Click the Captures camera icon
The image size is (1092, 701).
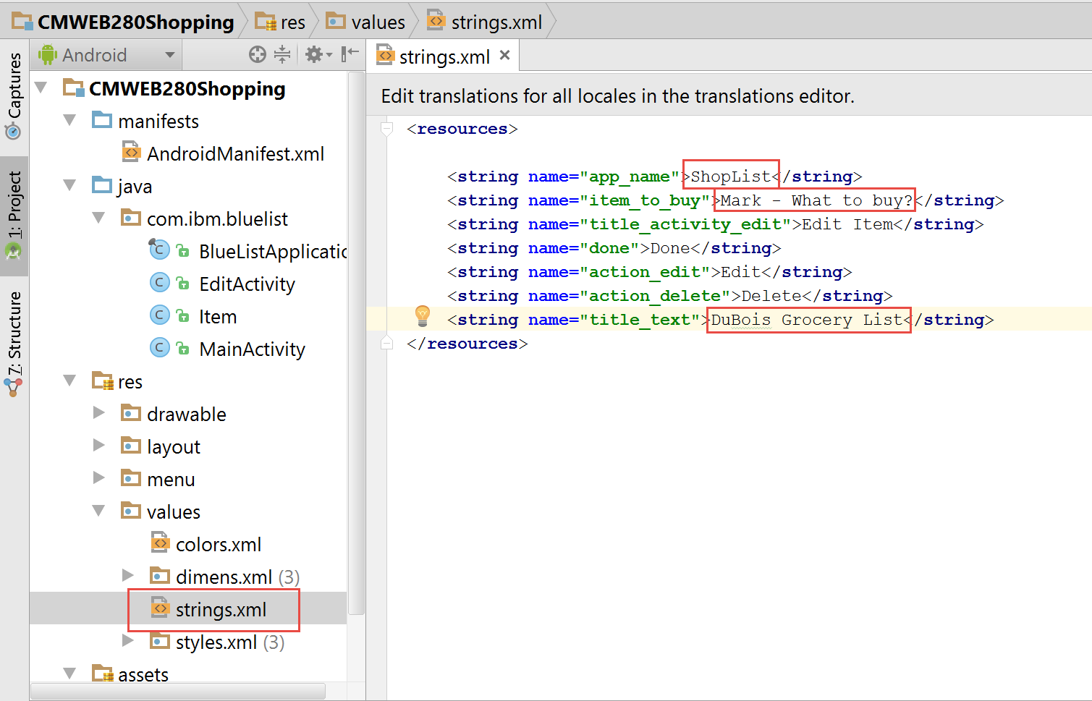pyautogui.click(x=13, y=132)
